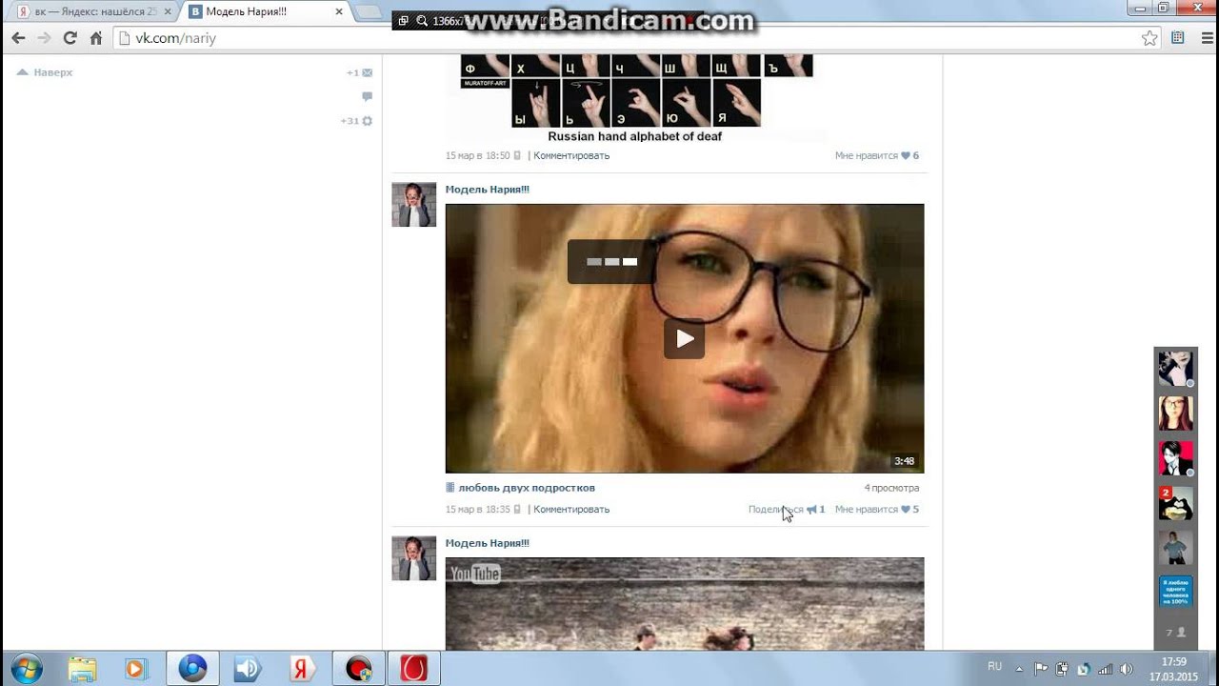
Task: Open Windows Explorer from the taskbar
Action: click(82, 668)
